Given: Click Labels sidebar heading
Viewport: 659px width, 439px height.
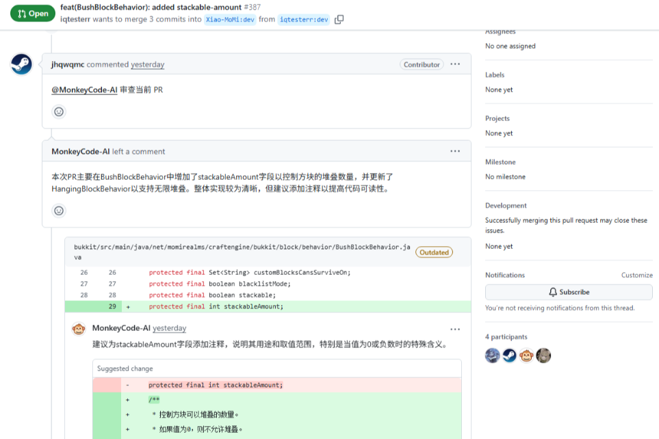Looking at the screenshot, I should 495,75.
